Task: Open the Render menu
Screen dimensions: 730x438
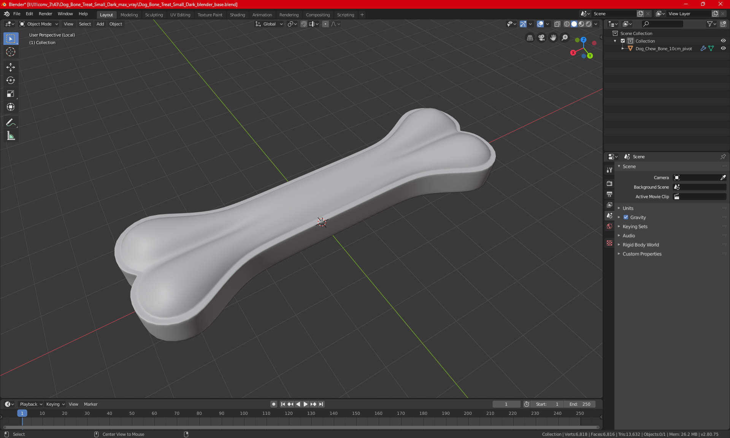Action: pos(45,14)
